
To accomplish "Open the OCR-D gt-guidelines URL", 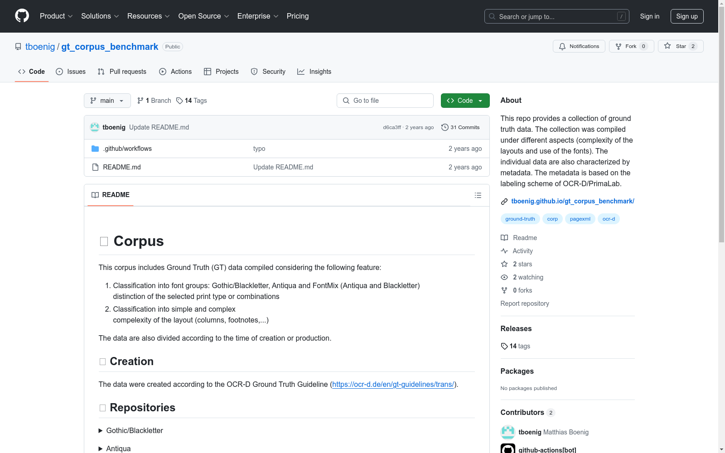I will pyautogui.click(x=393, y=384).
